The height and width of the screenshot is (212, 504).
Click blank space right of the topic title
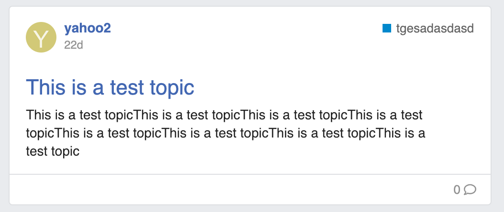click(x=335, y=87)
